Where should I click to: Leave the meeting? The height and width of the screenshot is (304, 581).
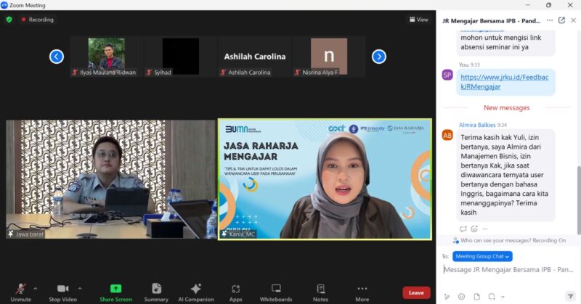click(416, 292)
